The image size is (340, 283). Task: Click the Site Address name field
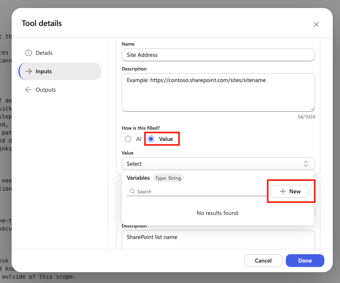218,55
